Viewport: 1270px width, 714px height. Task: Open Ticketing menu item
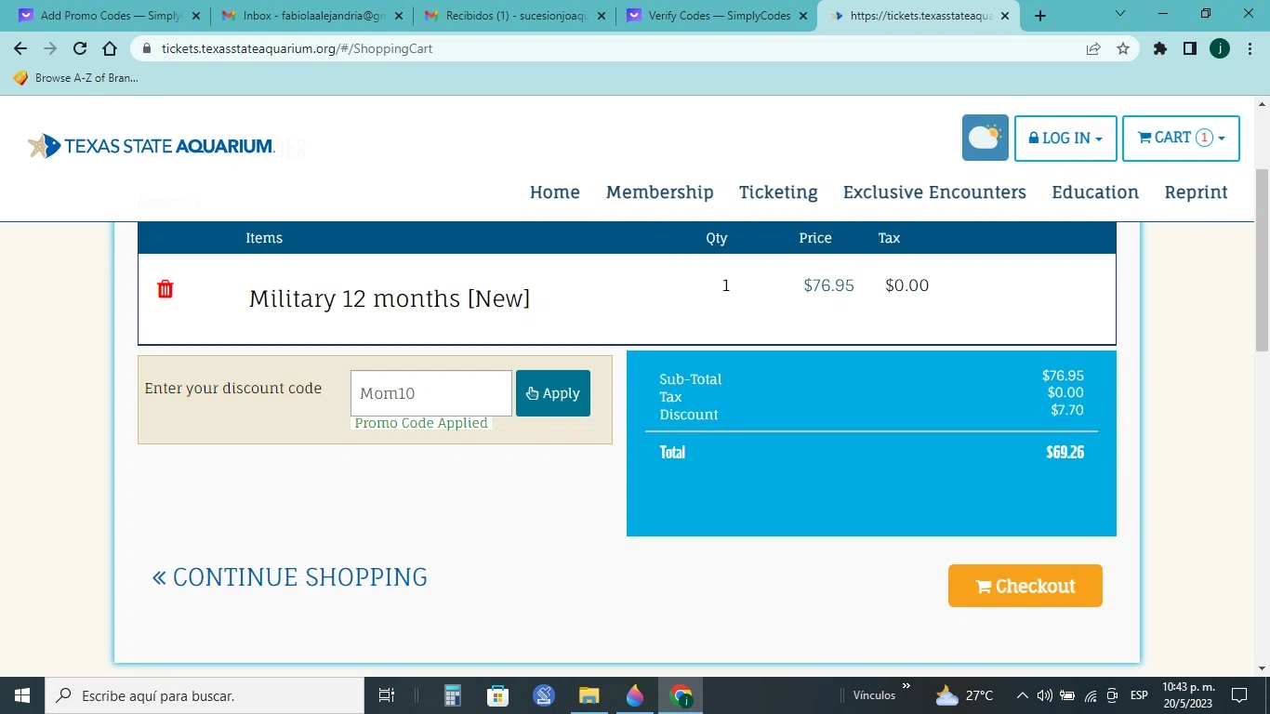click(x=778, y=192)
